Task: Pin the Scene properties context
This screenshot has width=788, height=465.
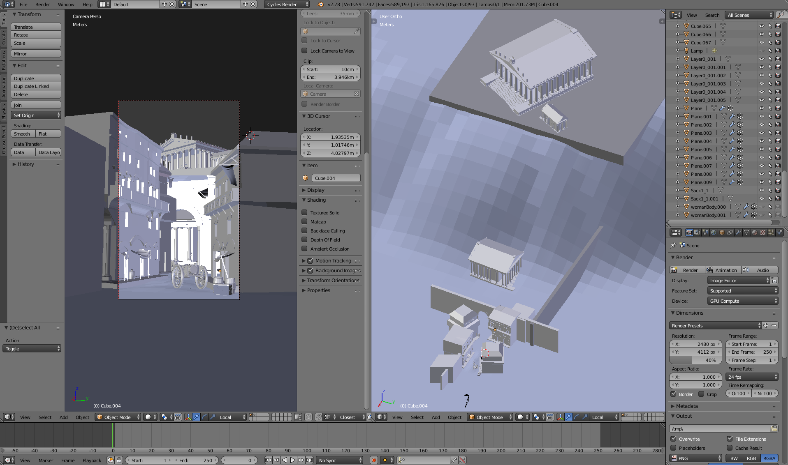Action: coord(673,245)
